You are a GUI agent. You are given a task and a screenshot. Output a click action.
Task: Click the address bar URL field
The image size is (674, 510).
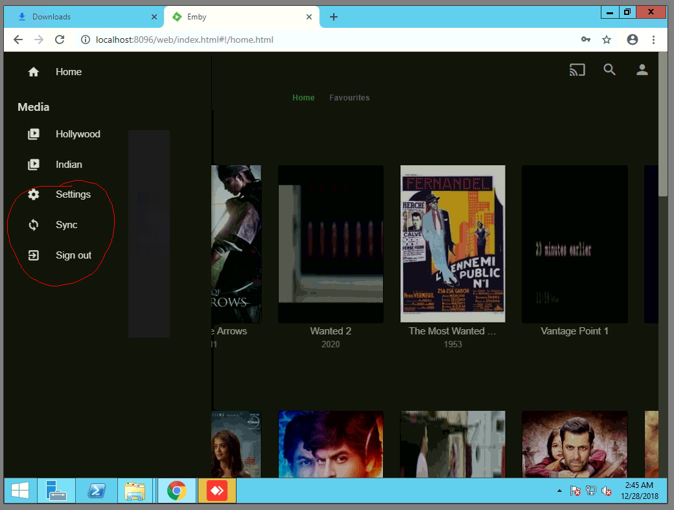327,40
